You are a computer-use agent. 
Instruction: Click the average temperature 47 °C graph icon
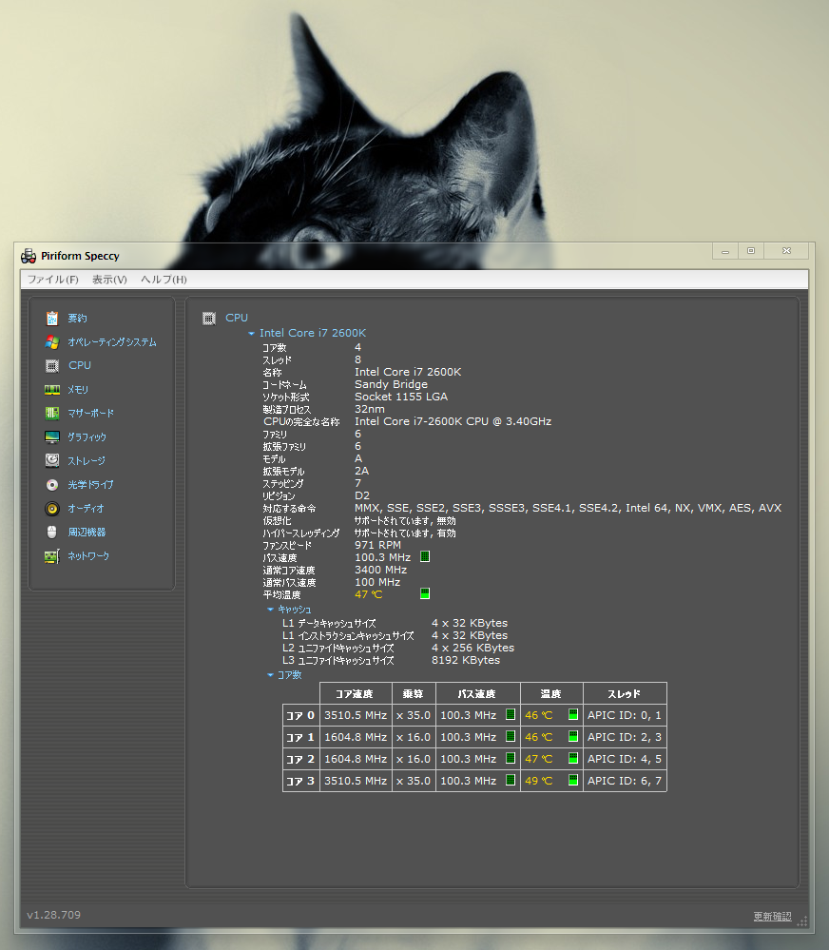point(425,593)
